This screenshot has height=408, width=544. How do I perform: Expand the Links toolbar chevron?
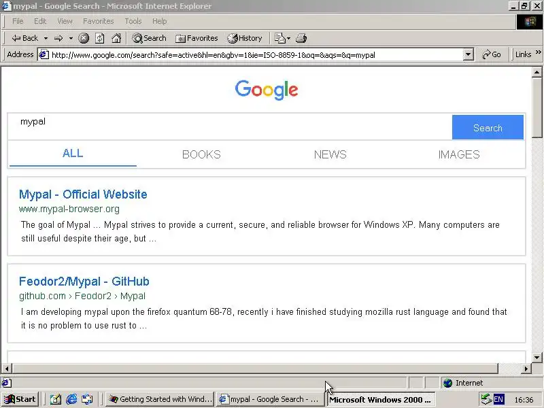point(538,52)
